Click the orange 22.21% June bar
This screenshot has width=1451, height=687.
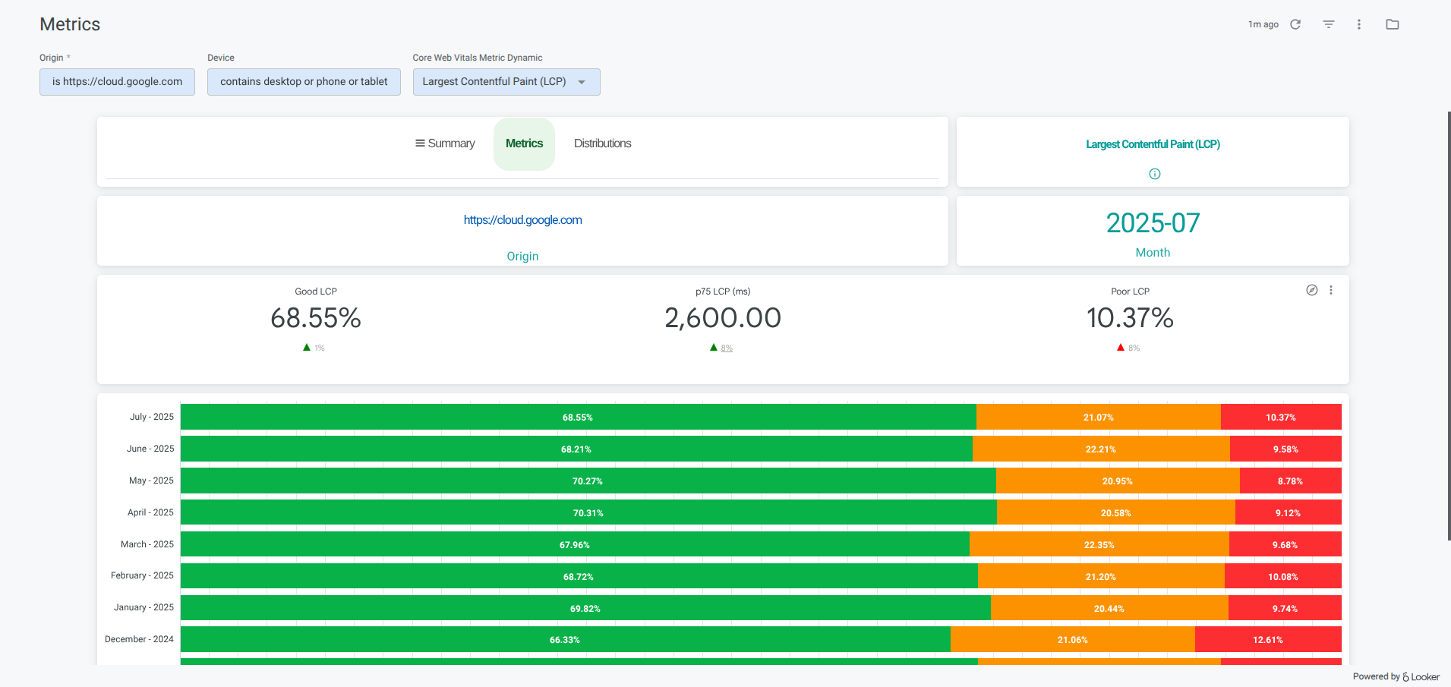[x=1101, y=449]
